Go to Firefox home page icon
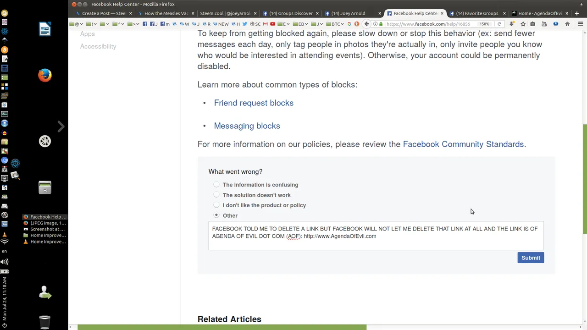This screenshot has width=587, height=330. coord(567,24)
